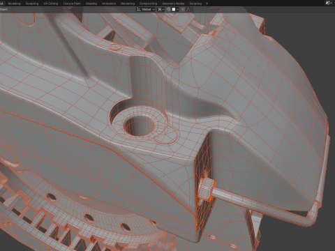Image resolution: width=335 pixels, height=251 pixels.
Task: Open the pivot point dropdown
Action: click(x=161, y=10)
